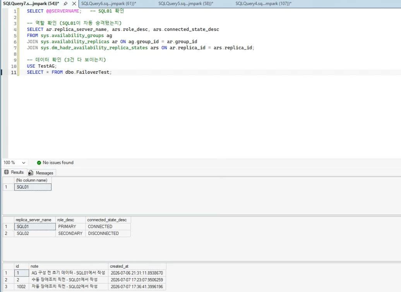Click the Results grid icon
Image resolution: width=401 pixels, height=292 pixels.
(x=7, y=172)
